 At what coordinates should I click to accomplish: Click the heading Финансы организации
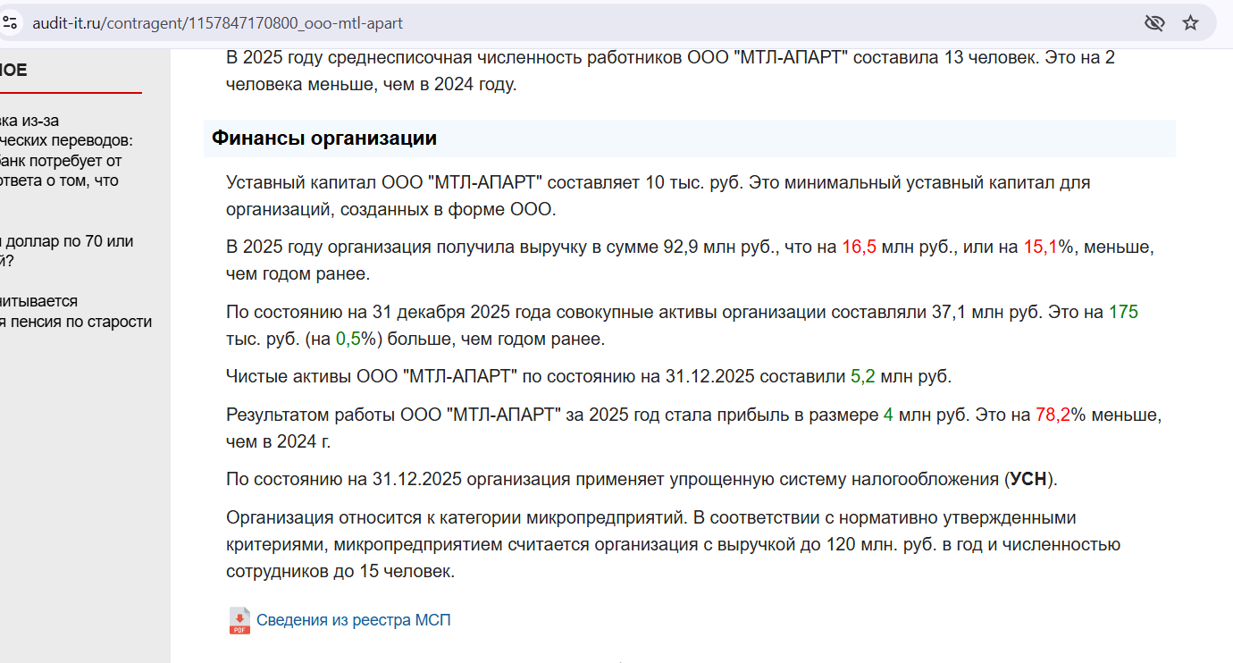click(x=324, y=138)
